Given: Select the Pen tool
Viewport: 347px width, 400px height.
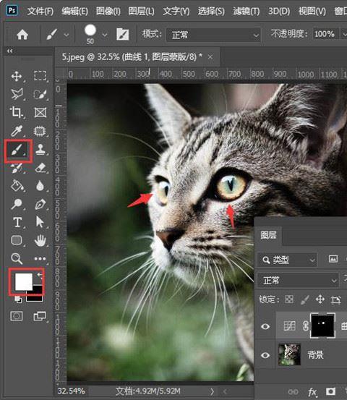Looking at the screenshot, I should [40, 204].
